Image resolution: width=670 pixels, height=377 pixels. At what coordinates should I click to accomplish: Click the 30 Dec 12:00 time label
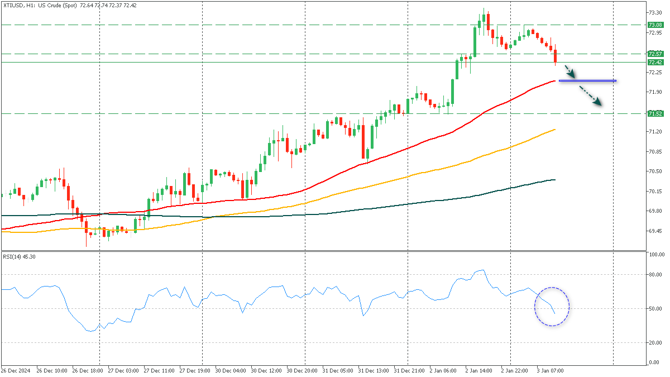tap(266, 370)
